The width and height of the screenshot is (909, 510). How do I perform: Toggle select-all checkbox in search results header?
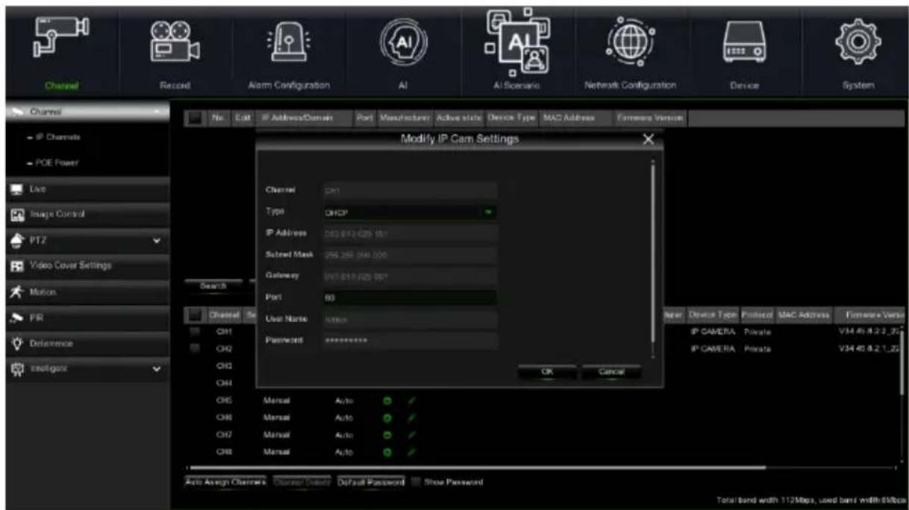point(194,117)
